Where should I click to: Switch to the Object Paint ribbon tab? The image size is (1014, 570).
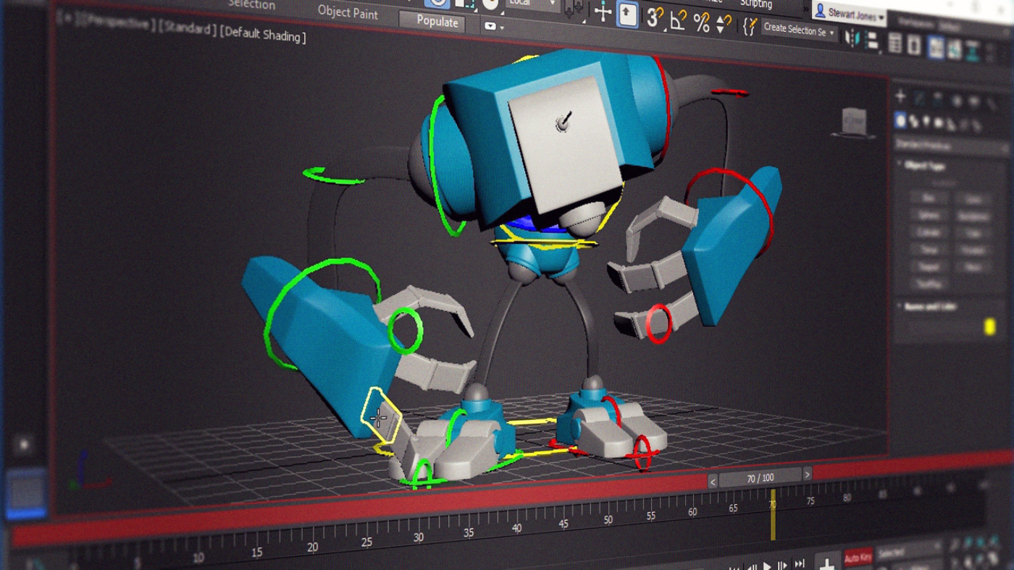click(x=348, y=12)
